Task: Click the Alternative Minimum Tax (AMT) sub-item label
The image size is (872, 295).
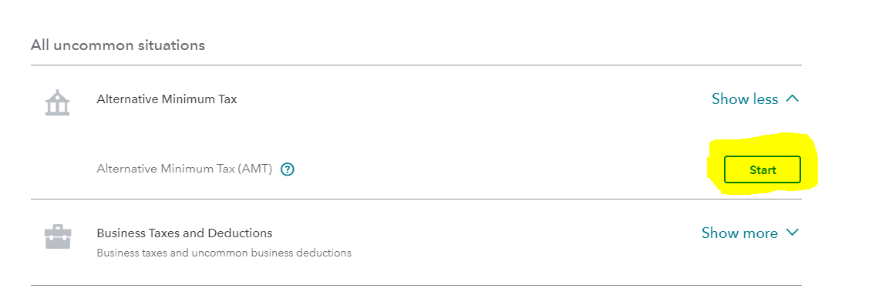Action: coord(184,169)
